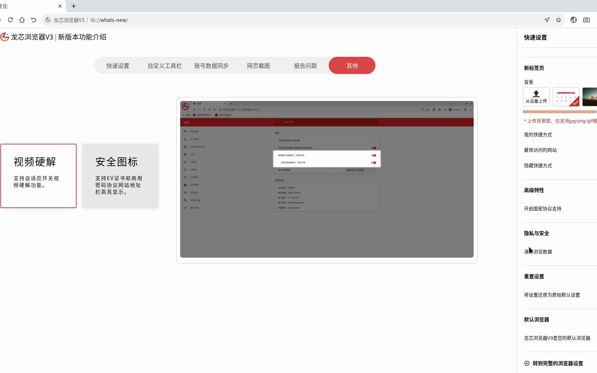Image resolution: width=597 pixels, height=373 pixels.
Task: Click 龙芯浏览器V3是您的默认浏览器 text
Action: pyautogui.click(x=557, y=338)
